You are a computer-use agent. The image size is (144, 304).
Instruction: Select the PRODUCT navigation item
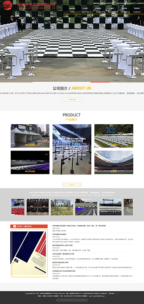pos(111,12)
